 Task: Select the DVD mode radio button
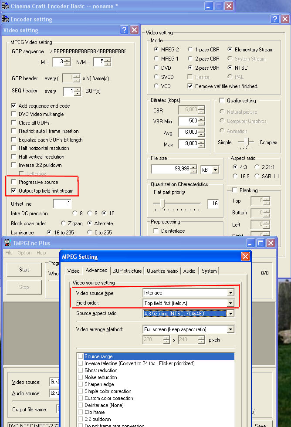tap(156, 68)
